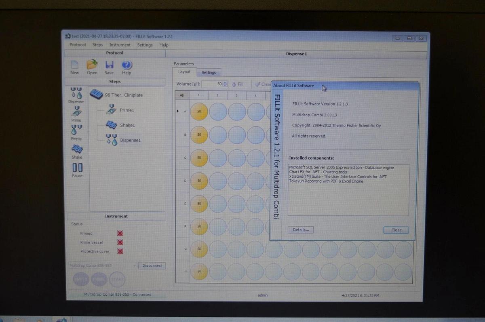Click the Fill button
The image size is (485, 322).
(x=238, y=84)
